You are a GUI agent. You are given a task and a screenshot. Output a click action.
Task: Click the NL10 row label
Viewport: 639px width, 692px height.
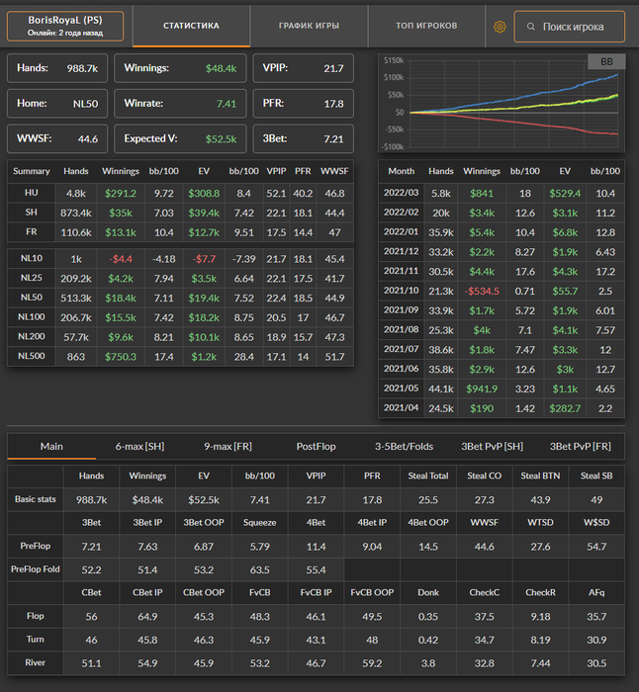(x=32, y=258)
